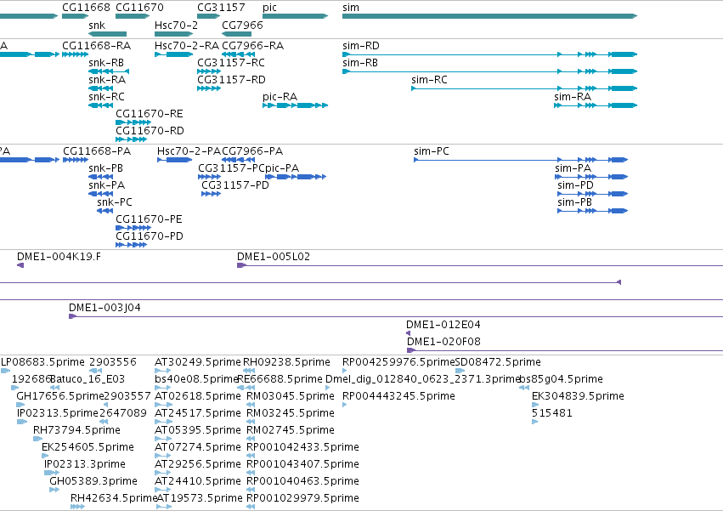Select the DME1-004K19.F BAC label
This screenshot has width=723, height=511.
pos(59,257)
